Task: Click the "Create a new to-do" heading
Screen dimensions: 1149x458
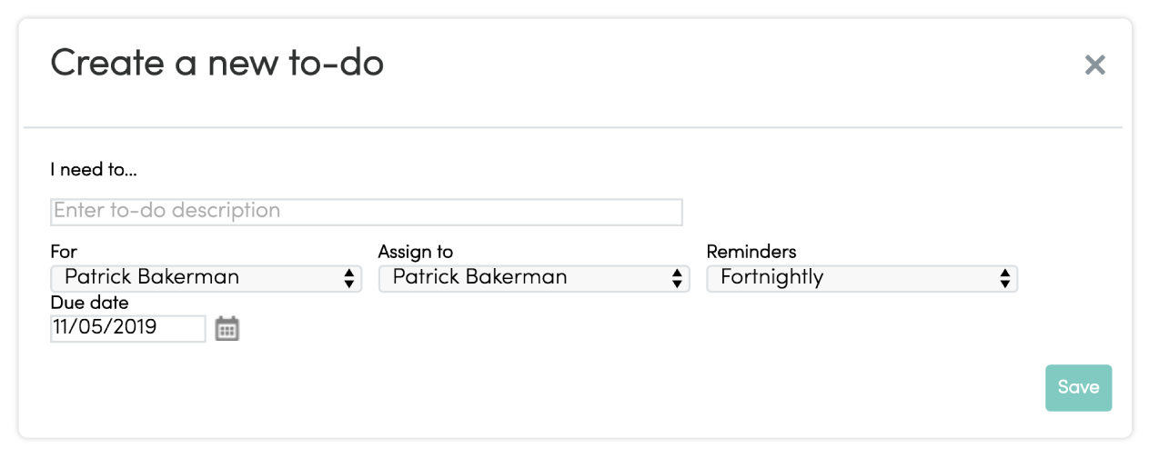Action: (x=217, y=65)
